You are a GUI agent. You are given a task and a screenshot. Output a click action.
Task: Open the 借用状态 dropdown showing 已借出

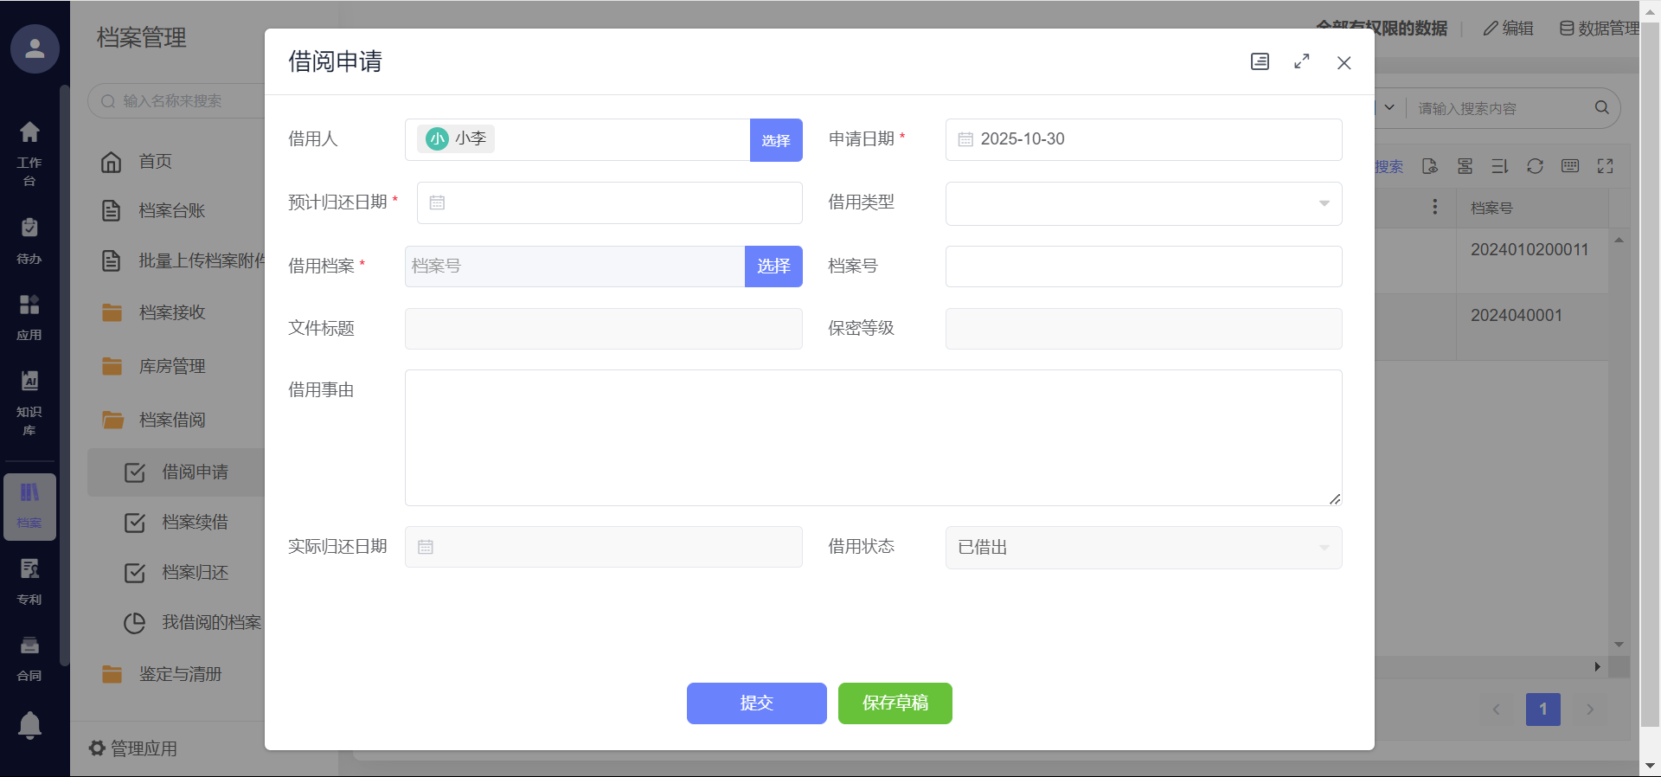[1143, 548]
